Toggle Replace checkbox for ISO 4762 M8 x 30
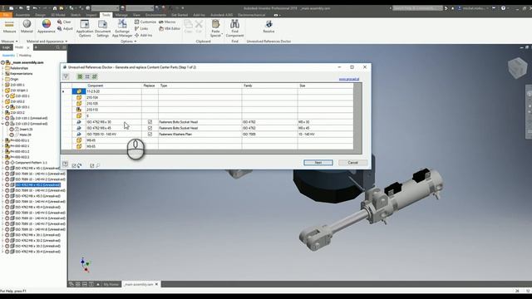Image resolution: width=532 pixels, height=299 pixels. pos(150,122)
